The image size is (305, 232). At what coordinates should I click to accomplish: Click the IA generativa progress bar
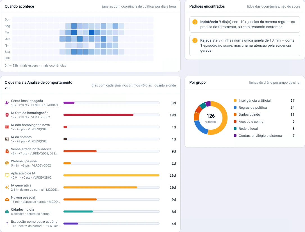(x=111, y=187)
